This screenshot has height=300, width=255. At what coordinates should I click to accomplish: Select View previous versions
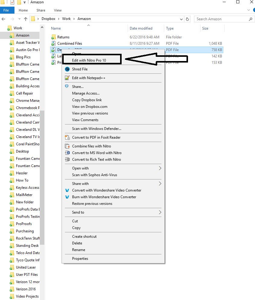pos(90,113)
